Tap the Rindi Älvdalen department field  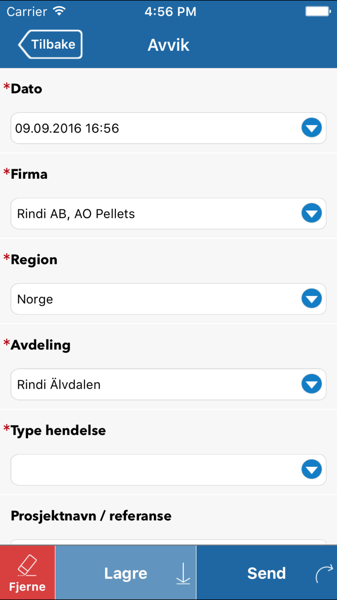(x=168, y=384)
